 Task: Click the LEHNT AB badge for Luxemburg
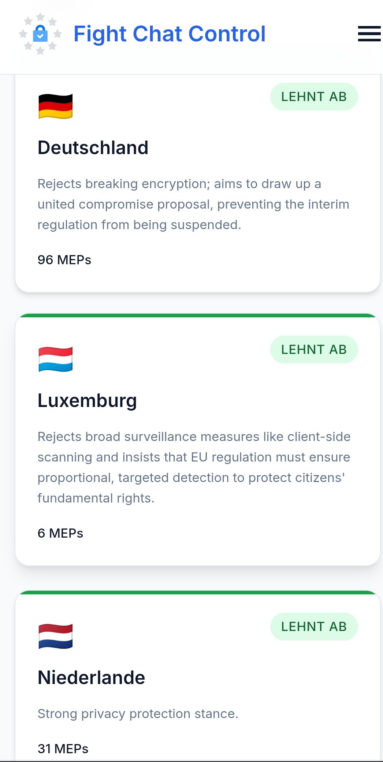click(x=314, y=350)
